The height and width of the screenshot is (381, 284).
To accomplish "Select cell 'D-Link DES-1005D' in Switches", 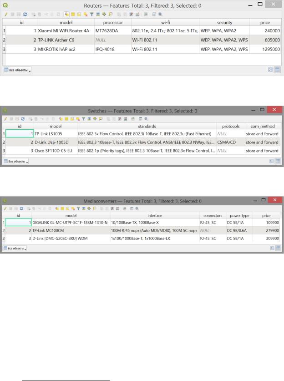I will pos(56,142).
